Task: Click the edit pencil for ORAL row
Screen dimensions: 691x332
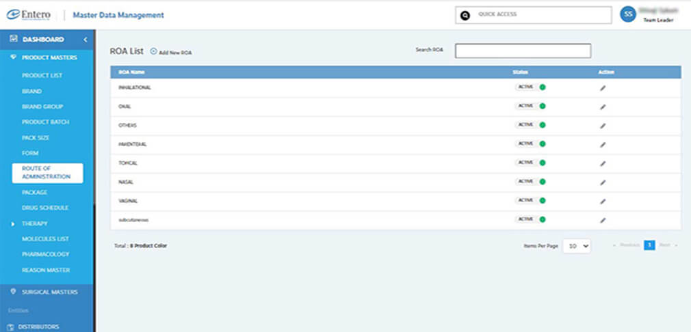Action: point(603,107)
